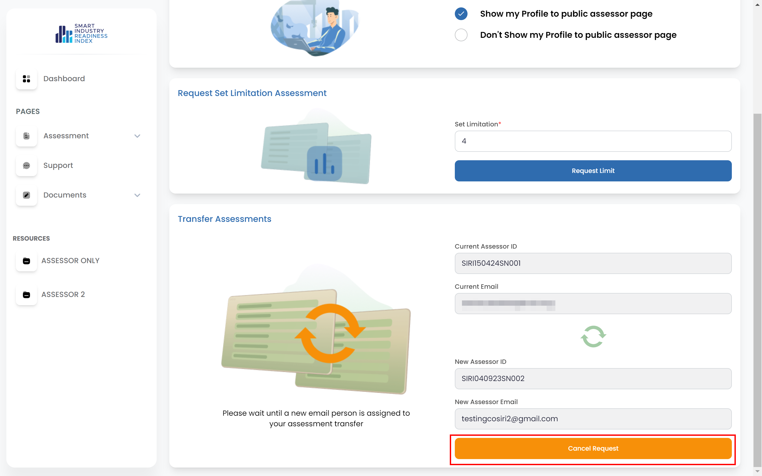This screenshot has width=762, height=476.
Task: Open the Support page
Action: coord(58,166)
